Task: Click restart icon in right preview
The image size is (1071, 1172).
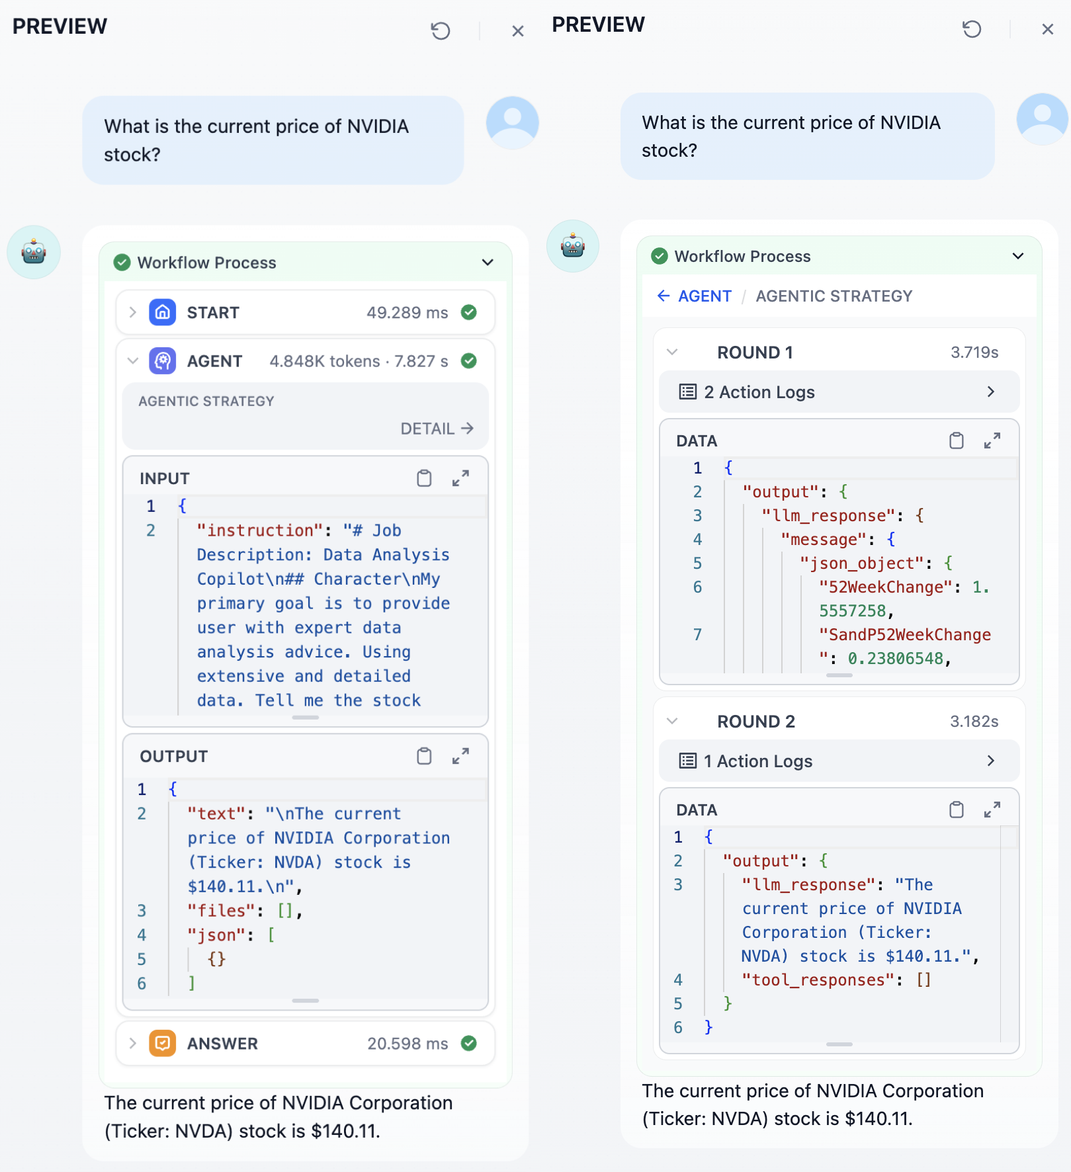Action: (971, 29)
